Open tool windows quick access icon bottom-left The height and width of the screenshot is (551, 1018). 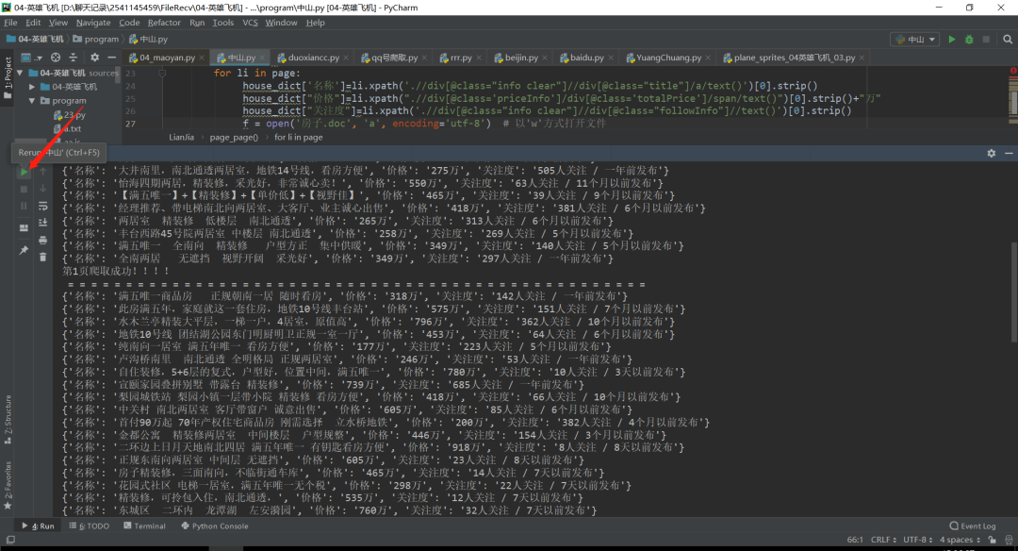point(10,540)
